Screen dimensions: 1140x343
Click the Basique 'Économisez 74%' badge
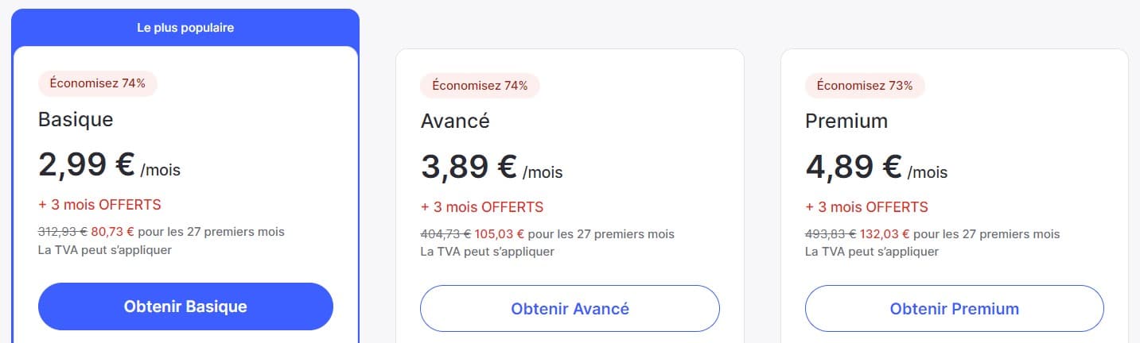point(98,83)
